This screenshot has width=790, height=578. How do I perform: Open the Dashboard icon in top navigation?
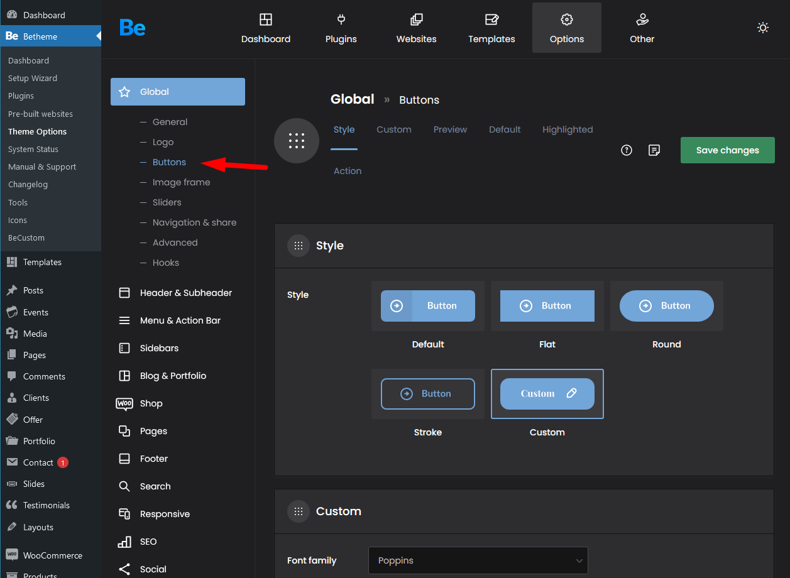point(266,19)
